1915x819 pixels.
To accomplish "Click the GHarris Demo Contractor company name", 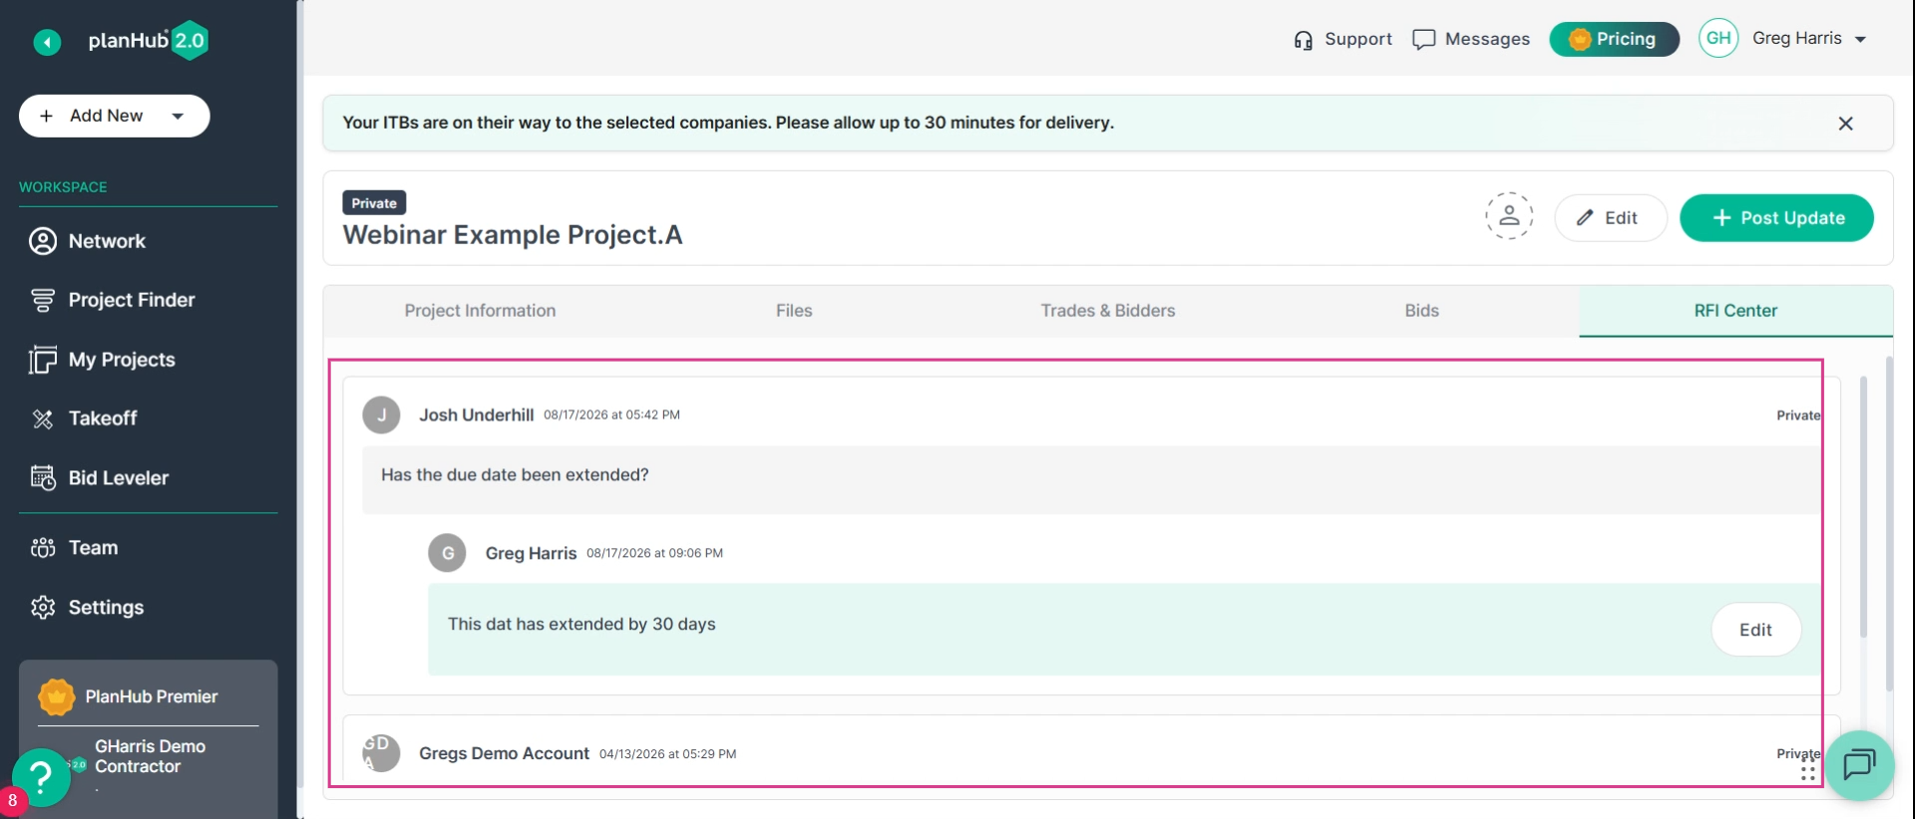I will pos(150,756).
